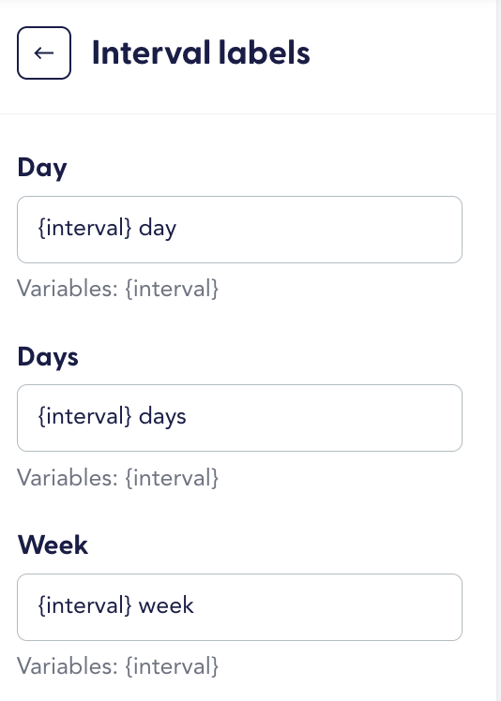Click {interval} variable in Day's hint text
Screen dimensions: 501x701
tap(172, 289)
